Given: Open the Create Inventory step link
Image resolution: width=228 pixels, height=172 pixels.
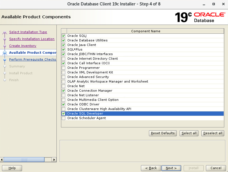Looking at the screenshot, I should [x=23, y=46].
